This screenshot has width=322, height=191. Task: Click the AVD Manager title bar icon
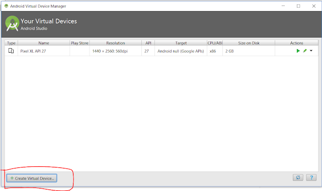coord(7,6)
